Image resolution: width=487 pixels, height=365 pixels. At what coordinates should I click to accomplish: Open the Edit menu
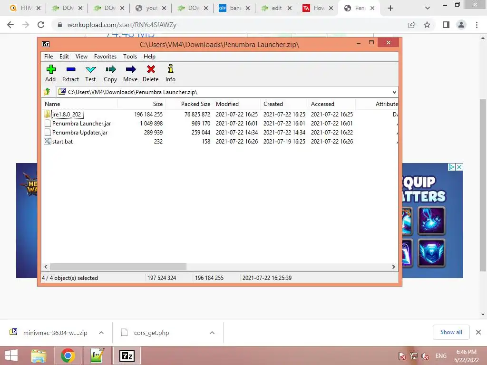point(64,57)
